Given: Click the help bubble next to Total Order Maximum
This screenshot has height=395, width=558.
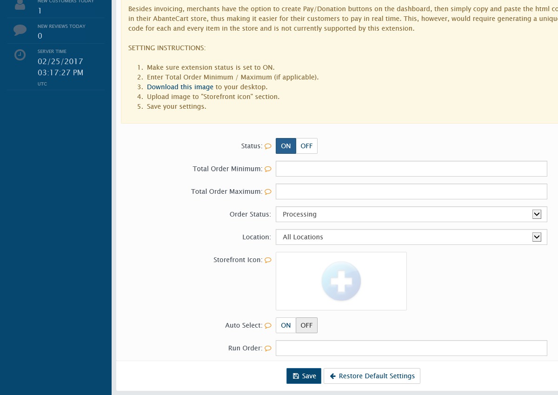Looking at the screenshot, I should click(268, 191).
